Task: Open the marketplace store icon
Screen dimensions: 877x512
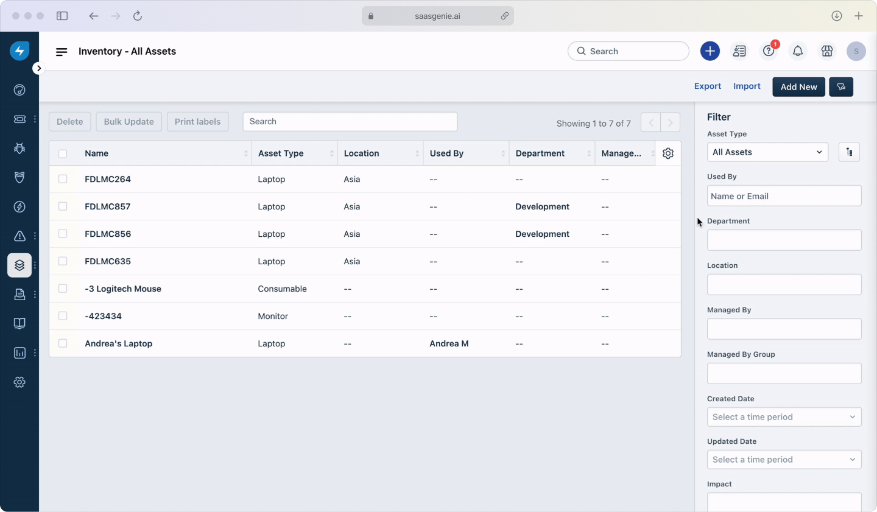Action: tap(826, 51)
